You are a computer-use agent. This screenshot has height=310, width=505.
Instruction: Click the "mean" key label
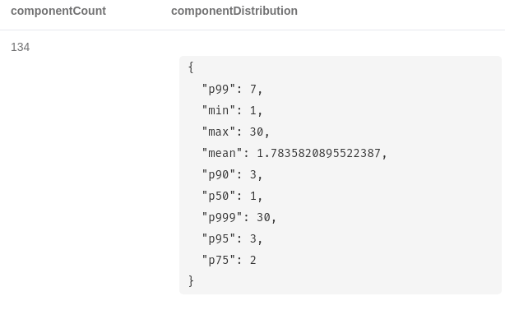tap(222, 153)
